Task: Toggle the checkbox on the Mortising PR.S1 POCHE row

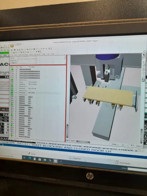Action: pos(11,88)
